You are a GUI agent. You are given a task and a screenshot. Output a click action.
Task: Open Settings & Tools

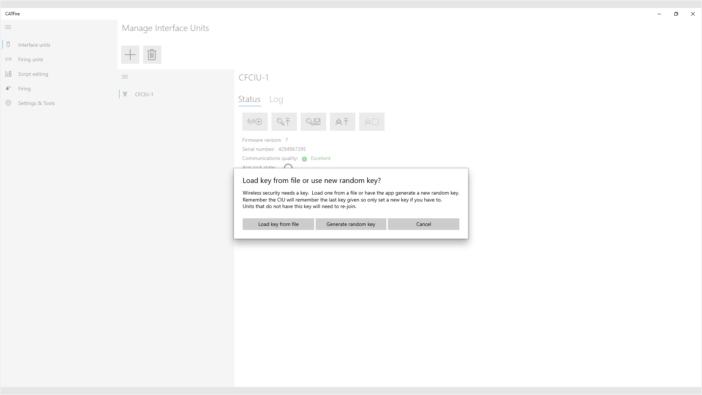click(x=36, y=103)
